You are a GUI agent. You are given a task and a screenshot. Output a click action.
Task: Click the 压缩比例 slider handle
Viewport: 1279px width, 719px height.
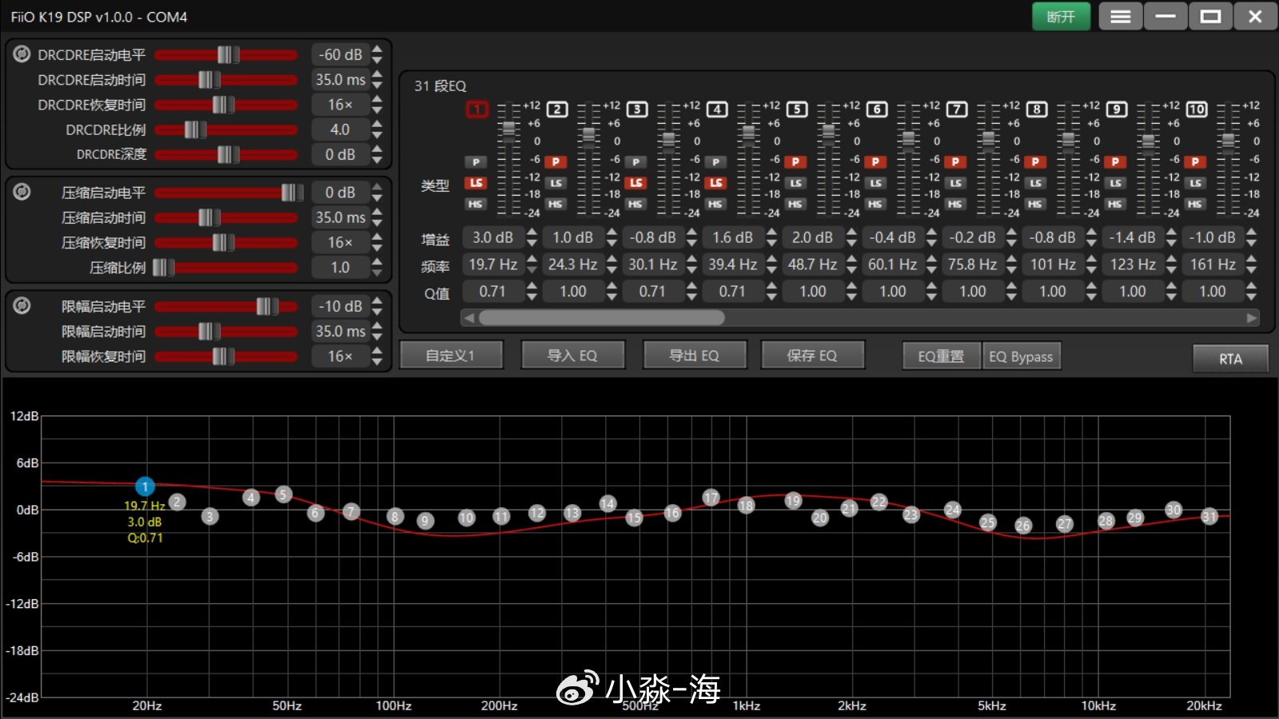click(x=163, y=268)
